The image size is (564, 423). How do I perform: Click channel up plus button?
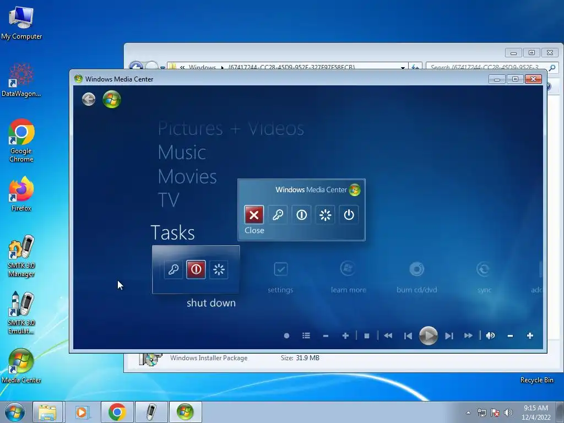pyautogui.click(x=346, y=335)
